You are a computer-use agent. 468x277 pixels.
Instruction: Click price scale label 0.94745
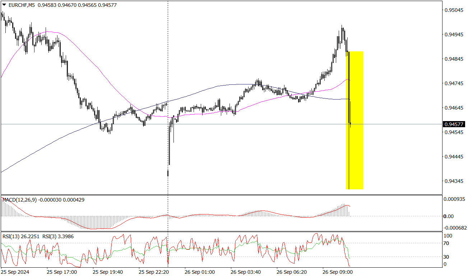click(454, 83)
